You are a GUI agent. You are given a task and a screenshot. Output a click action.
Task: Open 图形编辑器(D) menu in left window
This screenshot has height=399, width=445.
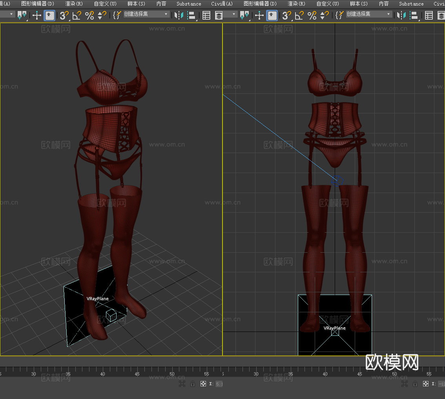pyautogui.click(x=37, y=4)
